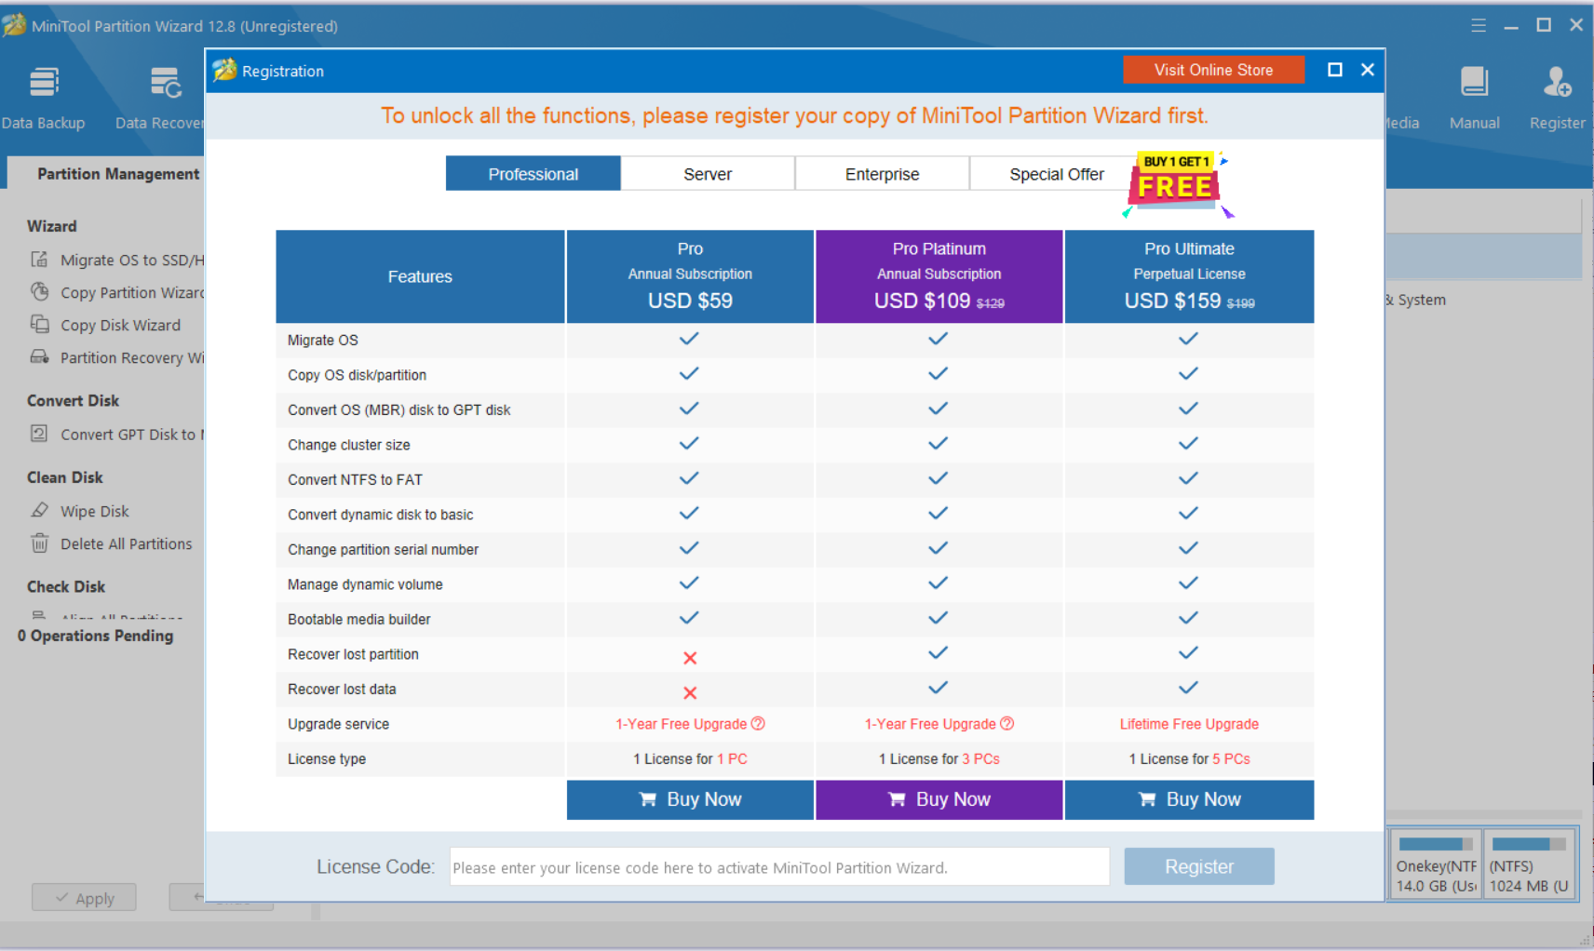The height and width of the screenshot is (951, 1594).
Task: Click the Pro Ultimate USD $159 plan header
Action: point(1189,276)
